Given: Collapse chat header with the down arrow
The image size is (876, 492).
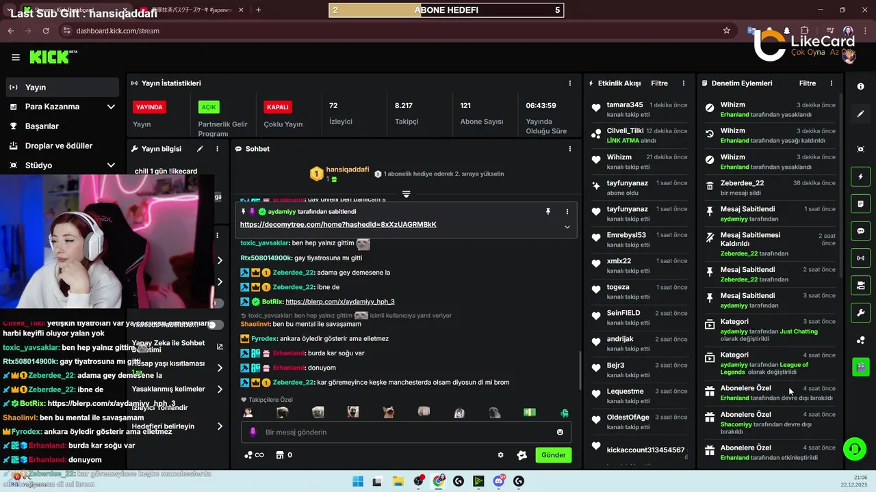Looking at the screenshot, I should (406, 194).
